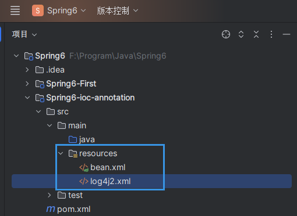The width and height of the screenshot is (297, 216).
Task: Select the resources folder name
Action: pyautogui.click(x=98, y=153)
